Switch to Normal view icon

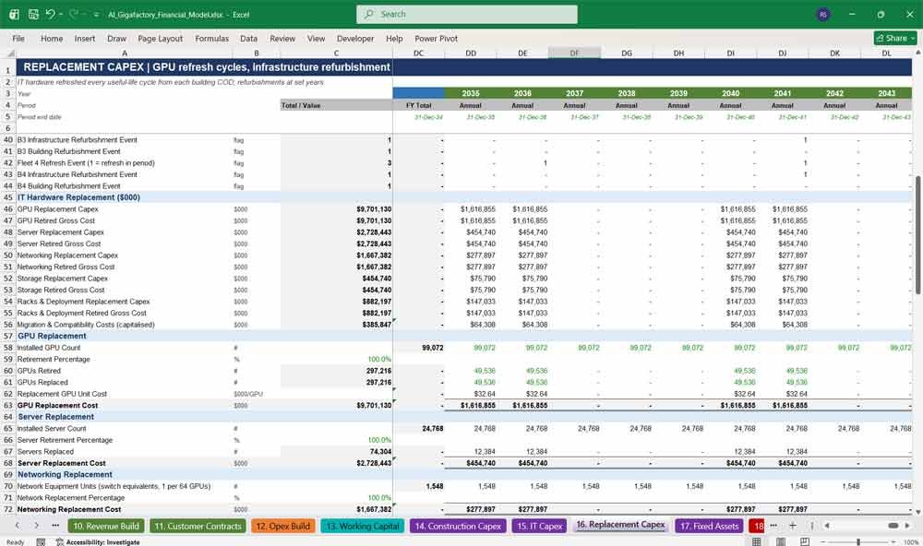[x=757, y=541]
